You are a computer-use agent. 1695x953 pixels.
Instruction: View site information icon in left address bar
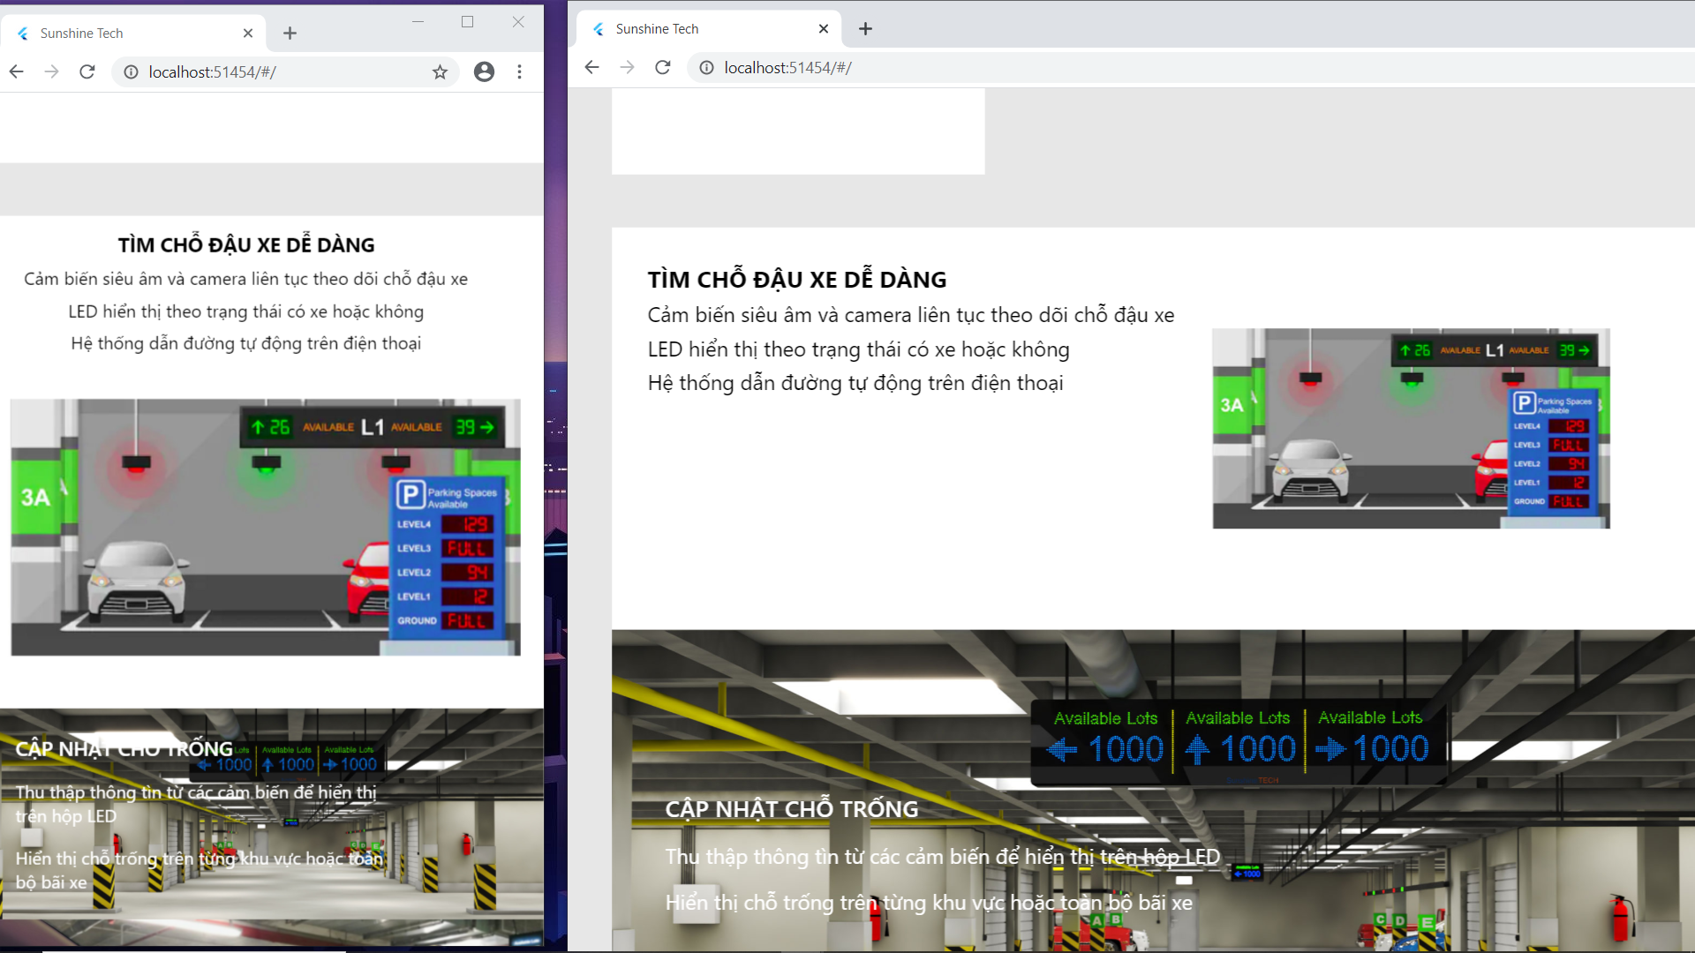pos(131,72)
